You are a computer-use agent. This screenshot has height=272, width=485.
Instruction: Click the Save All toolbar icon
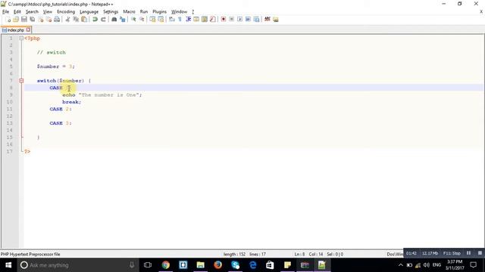coord(32,20)
